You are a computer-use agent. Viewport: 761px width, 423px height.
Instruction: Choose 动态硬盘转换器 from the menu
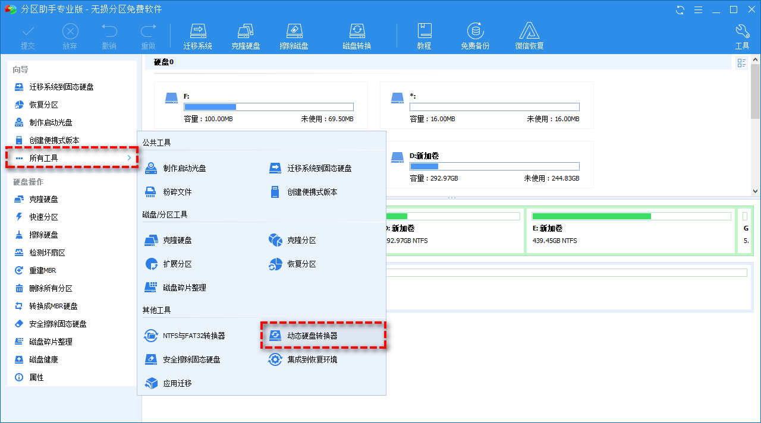click(312, 336)
